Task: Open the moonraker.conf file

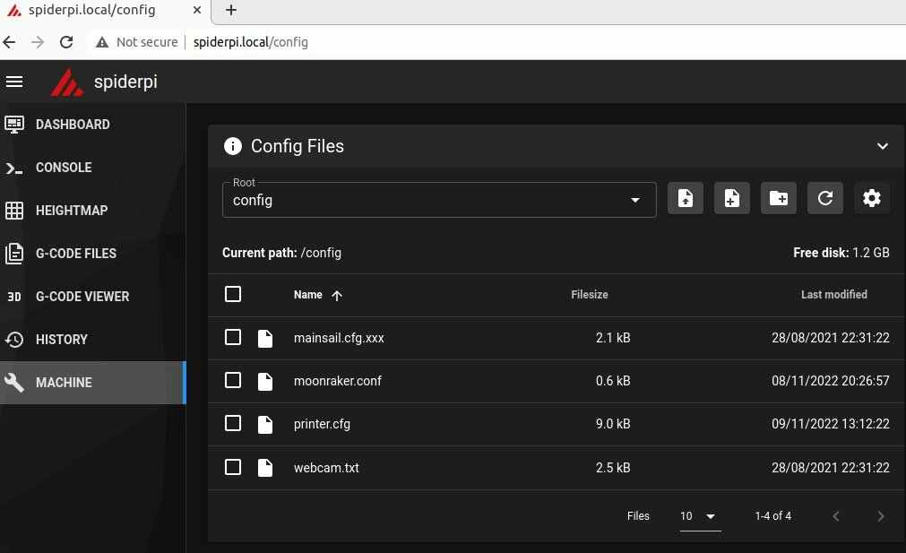Action: 338,381
